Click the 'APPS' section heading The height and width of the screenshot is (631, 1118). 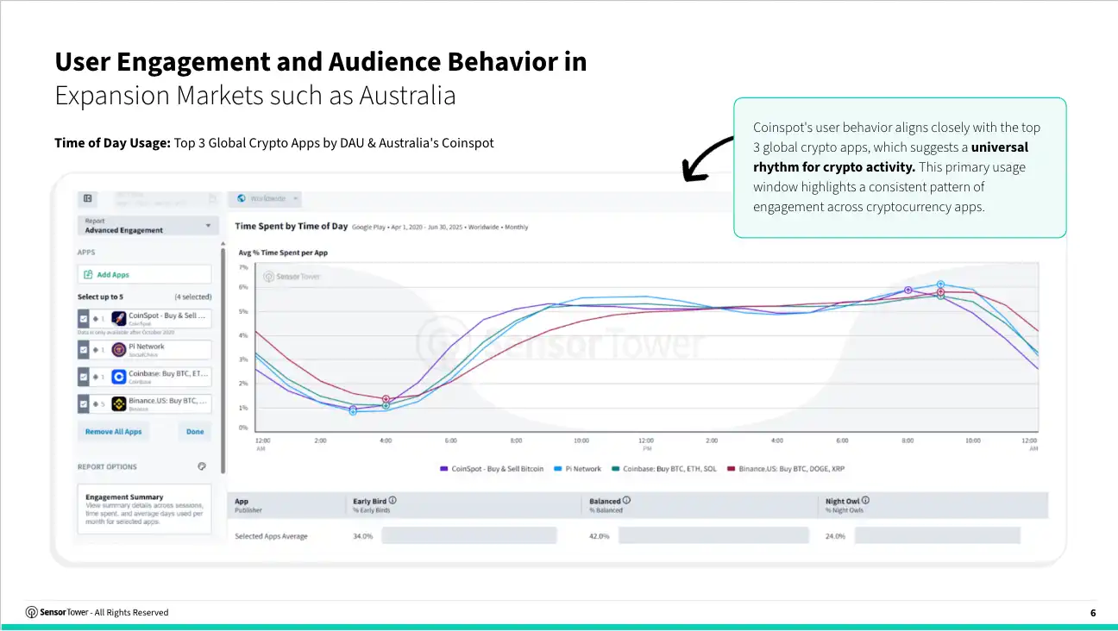[x=86, y=253]
